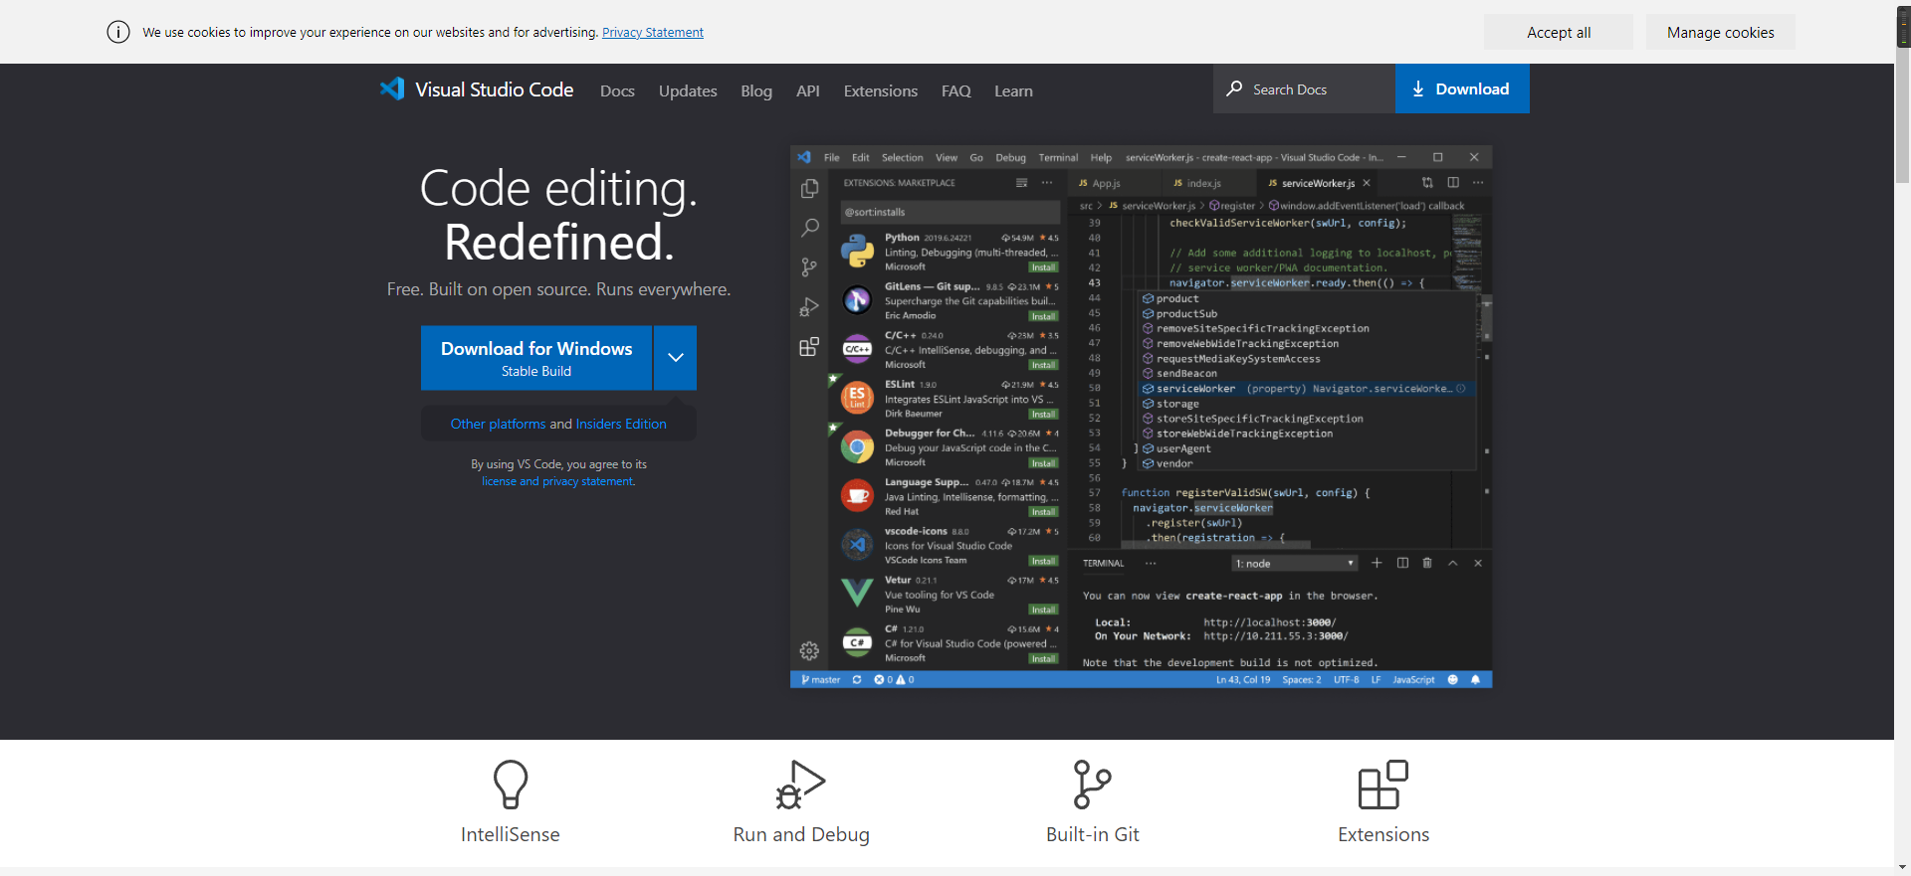The width and height of the screenshot is (1911, 876).
Task: Click 'Ln 43, Col 19' in the status bar
Action: pos(1243,680)
